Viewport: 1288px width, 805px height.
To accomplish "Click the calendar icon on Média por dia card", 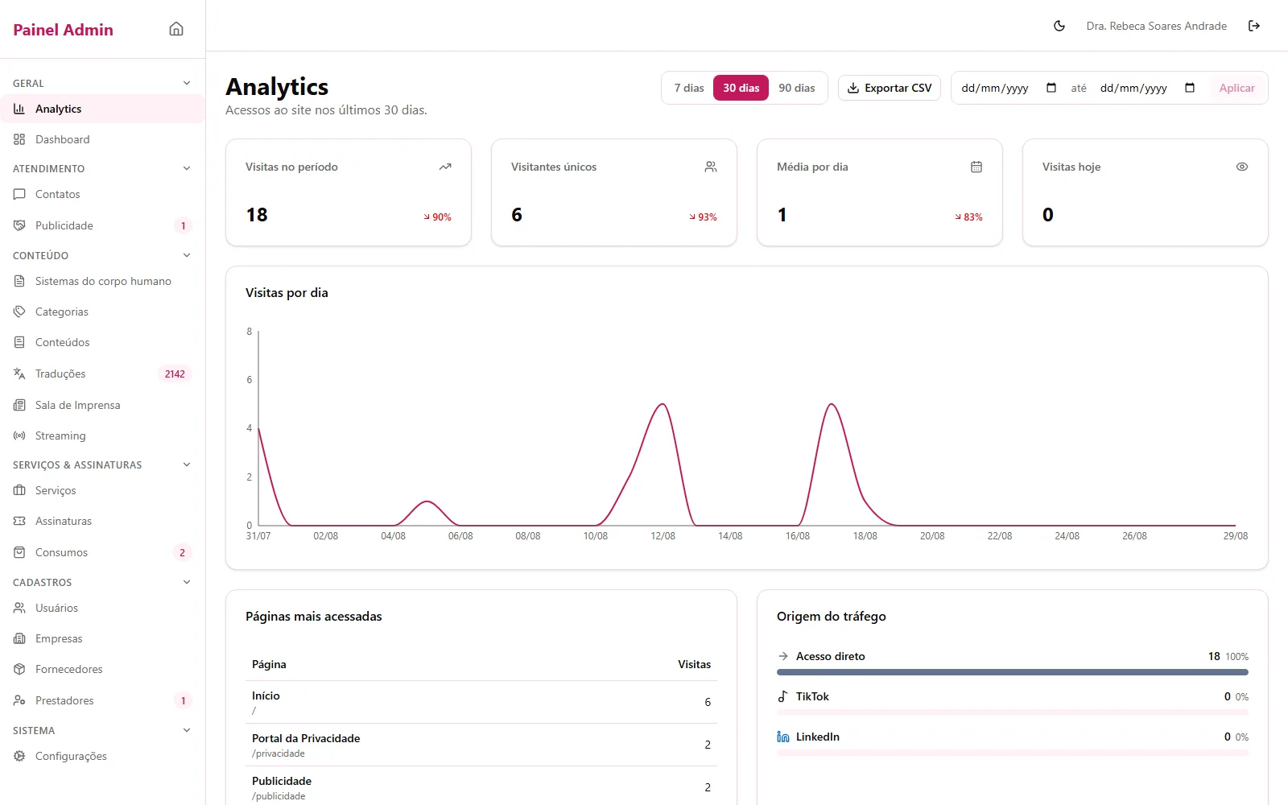I will point(976,167).
